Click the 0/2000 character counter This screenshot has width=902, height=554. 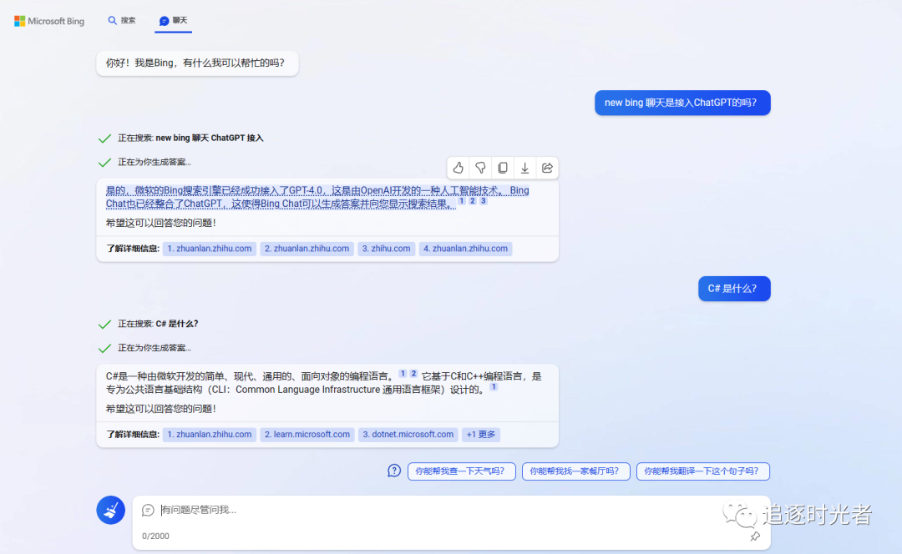click(155, 536)
